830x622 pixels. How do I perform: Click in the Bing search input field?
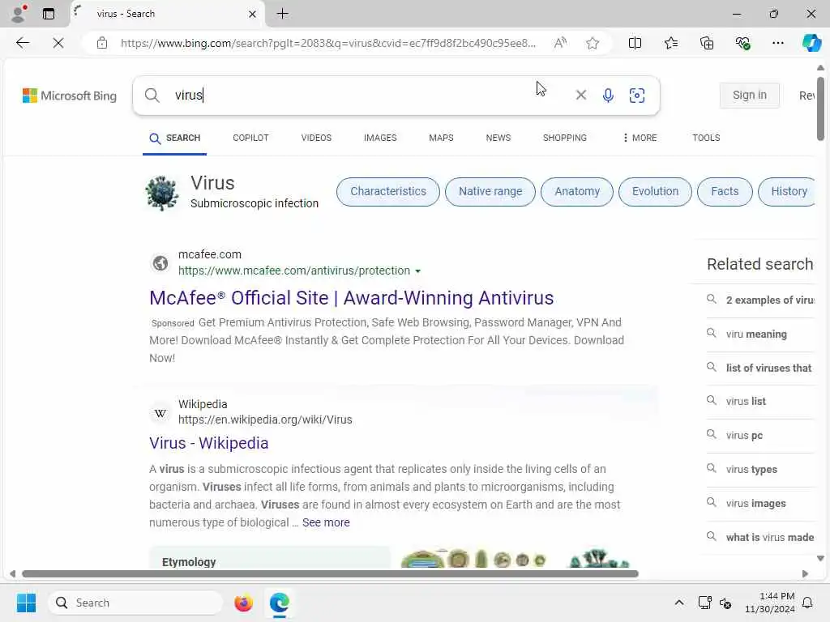coord(370,96)
